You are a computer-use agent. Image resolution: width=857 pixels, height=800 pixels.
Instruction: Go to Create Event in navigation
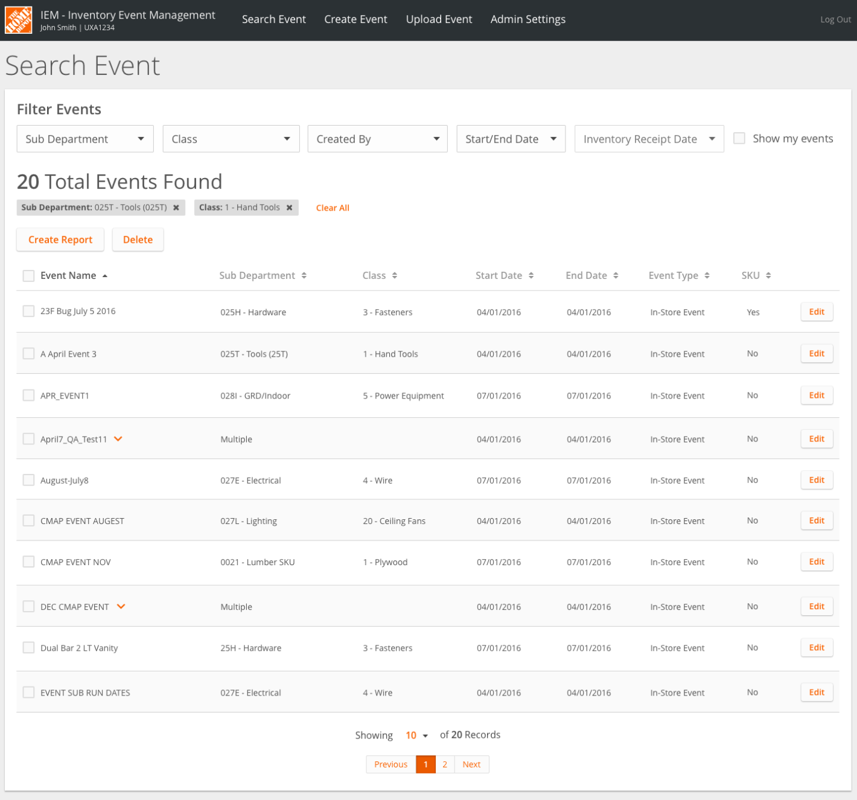coord(355,19)
